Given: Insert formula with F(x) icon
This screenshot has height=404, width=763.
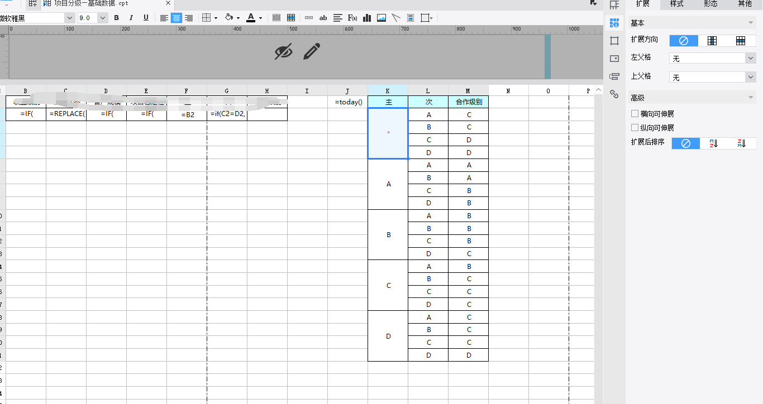Looking at the screenshot, I should coord(352,18).
